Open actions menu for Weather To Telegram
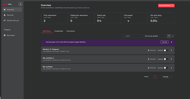The width and height of the screenshot is (190, 99). (x=171, y=50)
